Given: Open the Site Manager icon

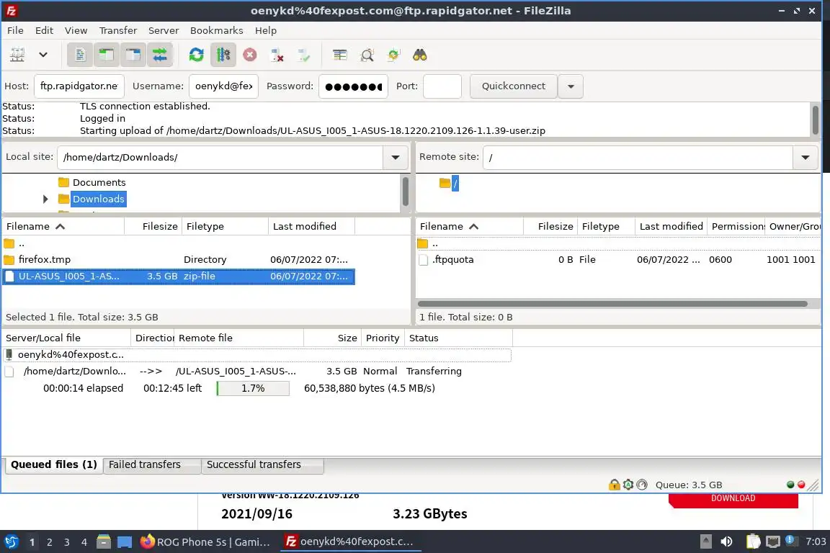Looking at the screenshot, I should click(17, 55).
